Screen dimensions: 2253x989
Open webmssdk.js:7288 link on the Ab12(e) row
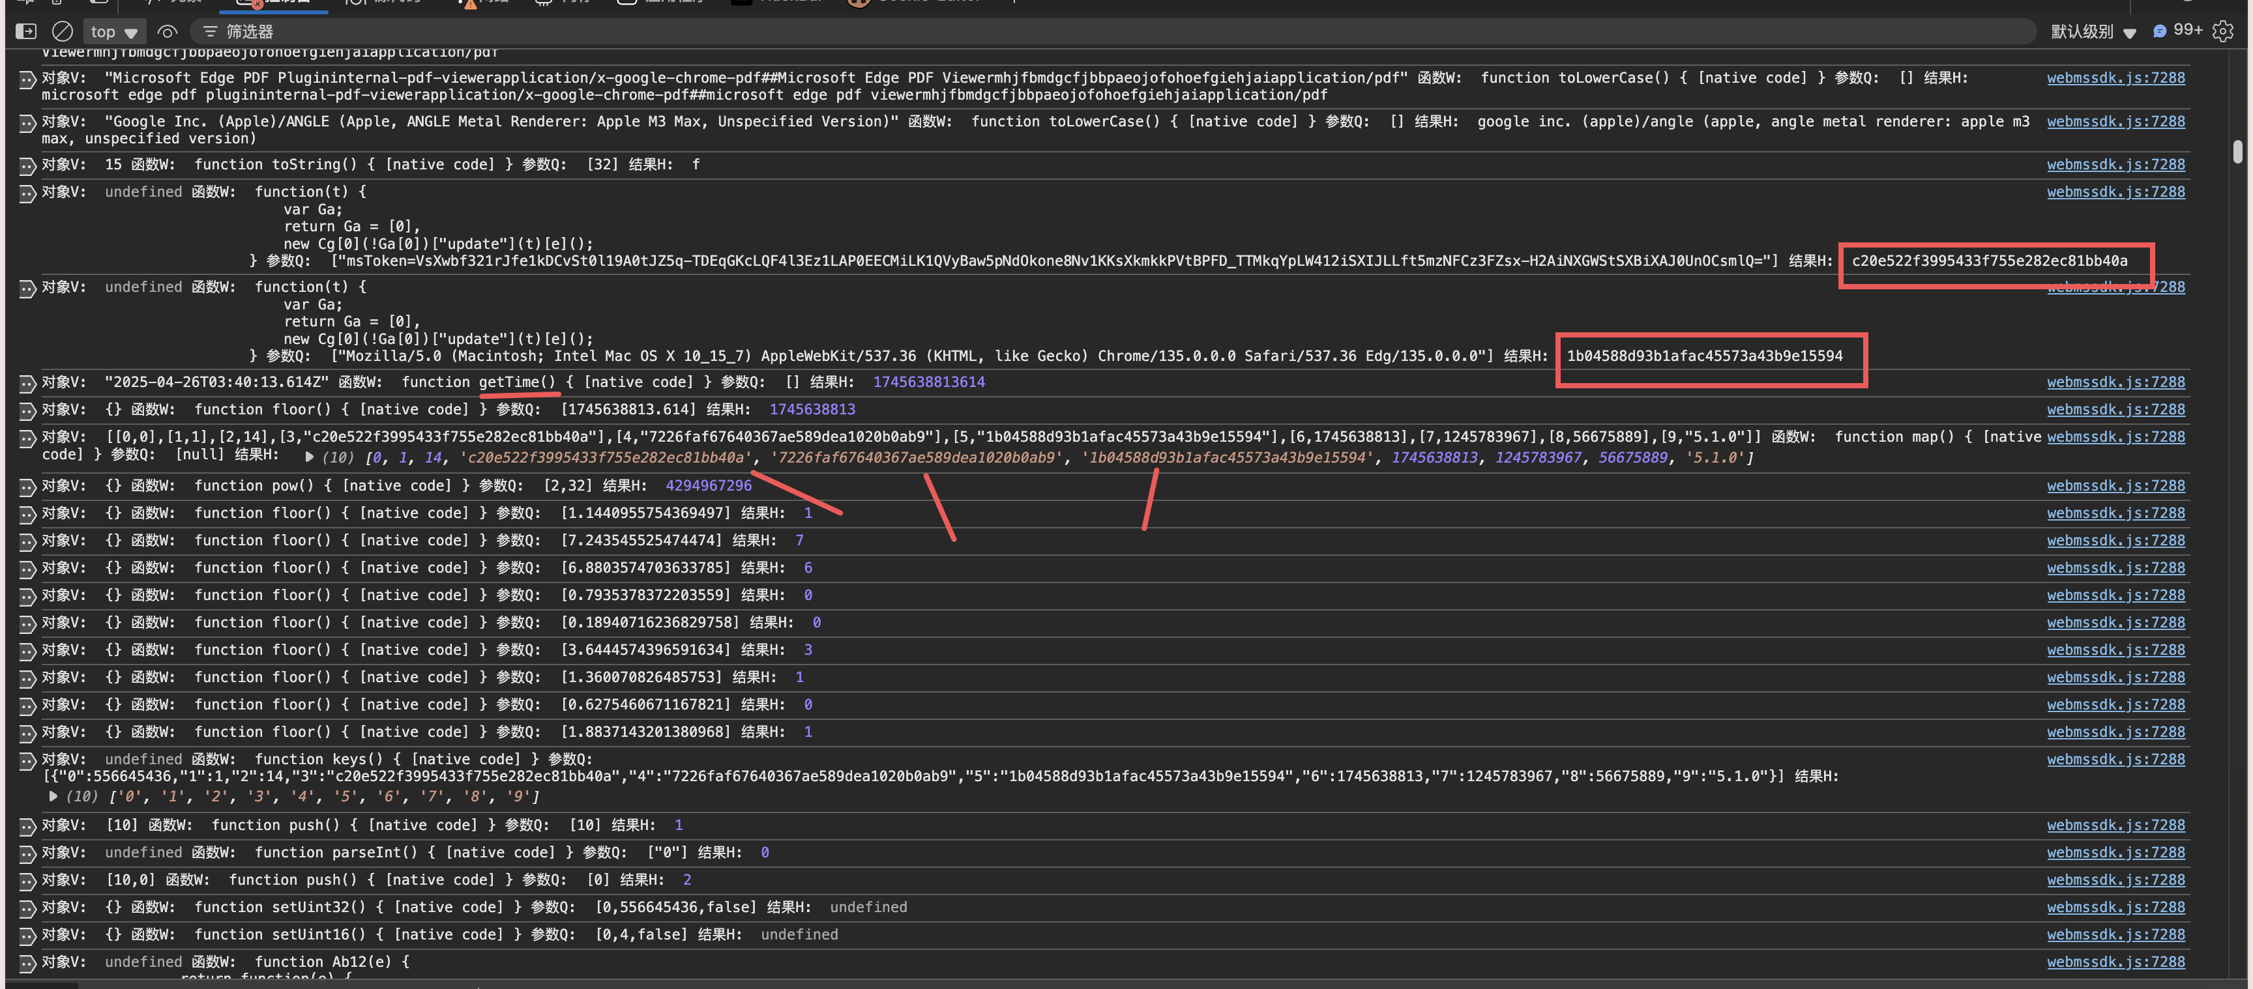2115,962
